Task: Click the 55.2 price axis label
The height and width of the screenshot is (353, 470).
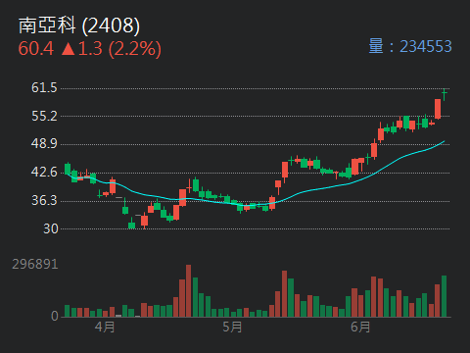Action: click(44, 116)
